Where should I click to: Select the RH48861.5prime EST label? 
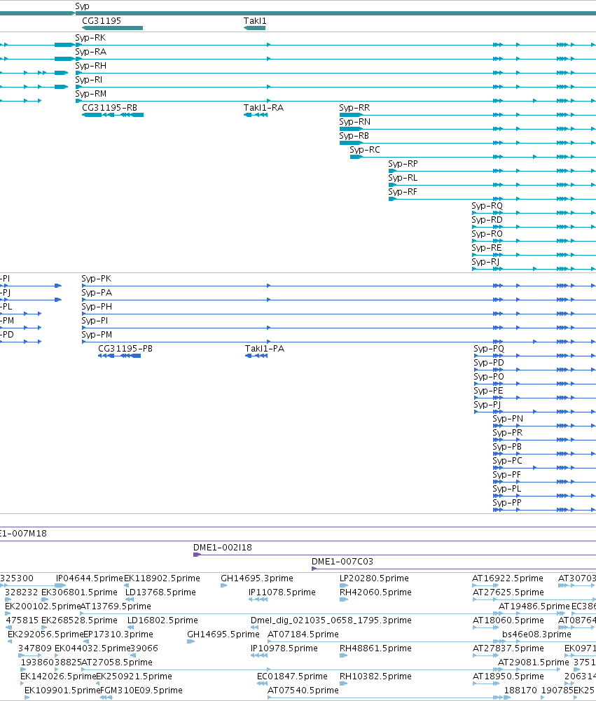[375, 648]
